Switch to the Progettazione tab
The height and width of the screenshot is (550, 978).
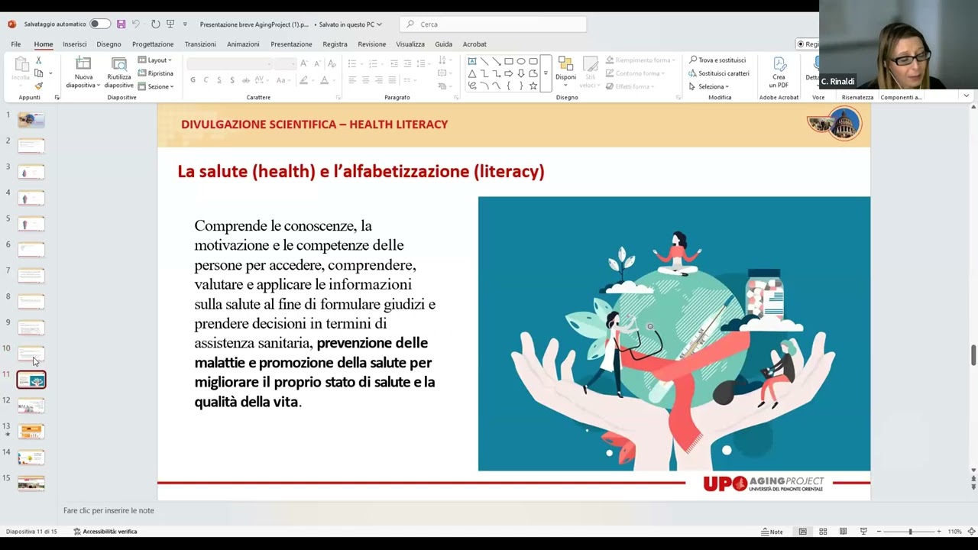153,44
